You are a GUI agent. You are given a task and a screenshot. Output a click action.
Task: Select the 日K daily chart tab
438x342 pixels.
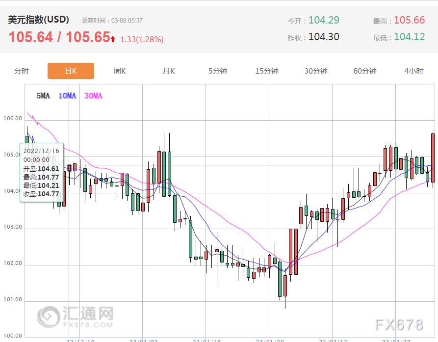[x=71, y=71]
